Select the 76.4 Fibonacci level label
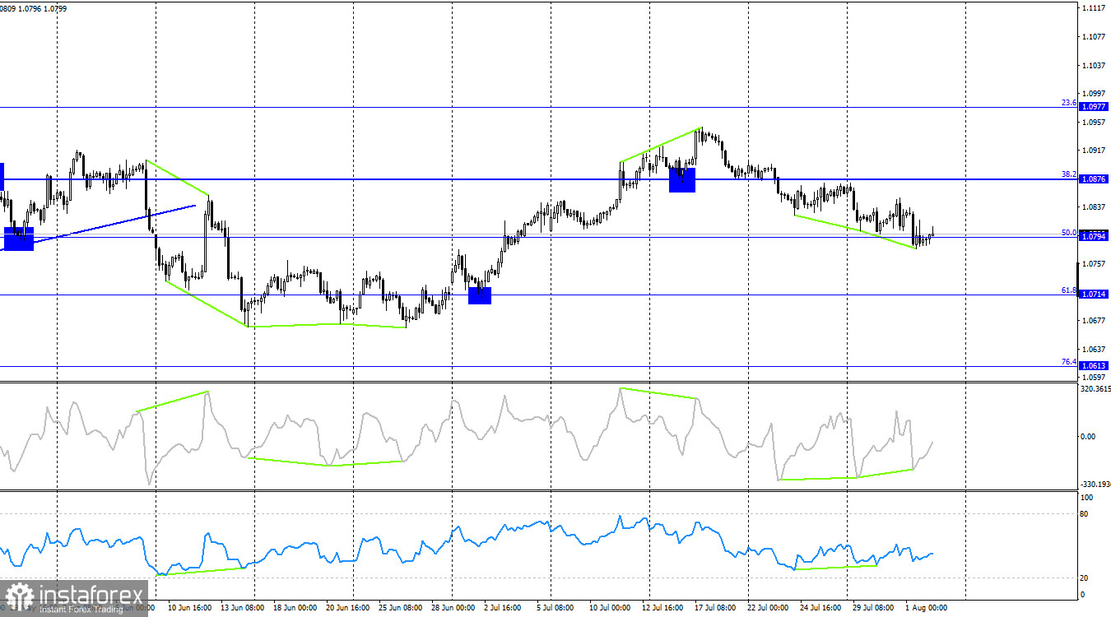This screenshot has height=617, width=1111. coord(1068,361)
